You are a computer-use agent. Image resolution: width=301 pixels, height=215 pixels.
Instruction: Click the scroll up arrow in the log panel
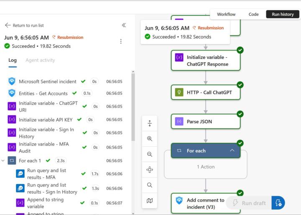point(133,72)
